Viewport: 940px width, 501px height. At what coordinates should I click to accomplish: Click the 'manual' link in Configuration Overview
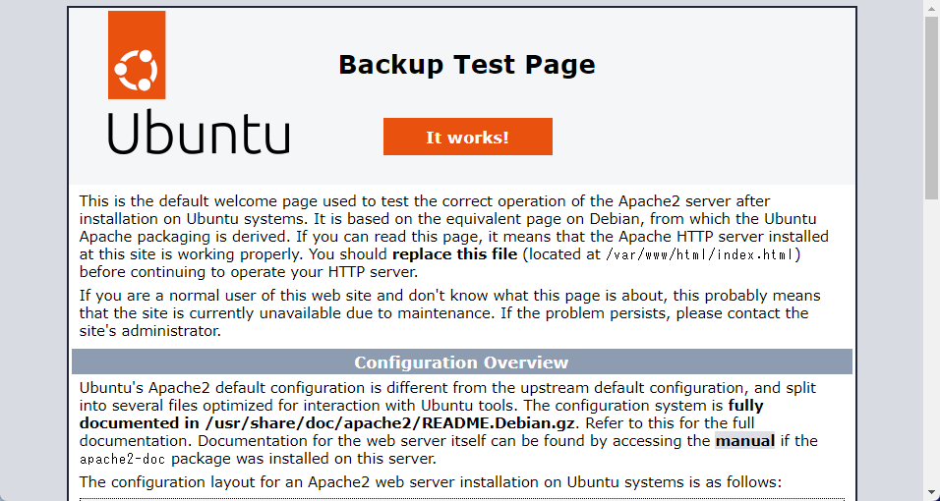pyautogui.click(x=744, y=441)
